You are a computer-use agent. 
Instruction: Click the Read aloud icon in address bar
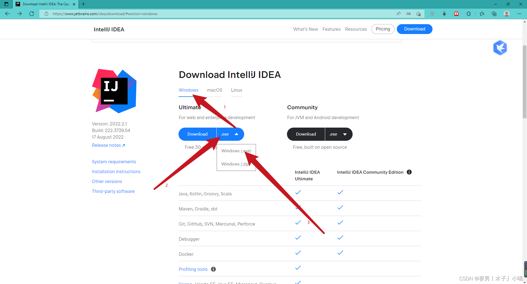point(398,13)
